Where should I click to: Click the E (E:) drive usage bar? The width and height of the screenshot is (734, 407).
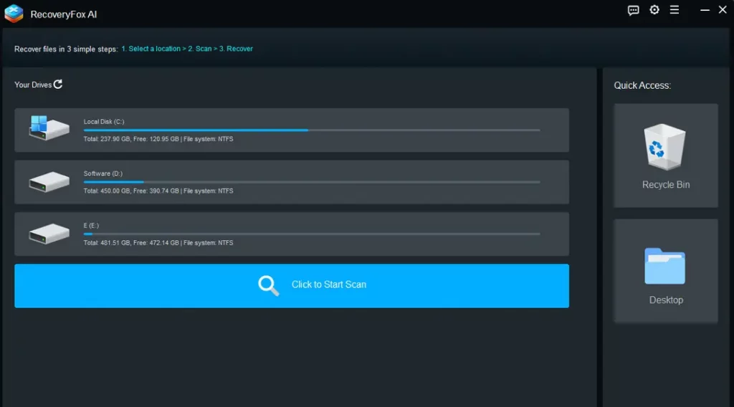[312, 234]
